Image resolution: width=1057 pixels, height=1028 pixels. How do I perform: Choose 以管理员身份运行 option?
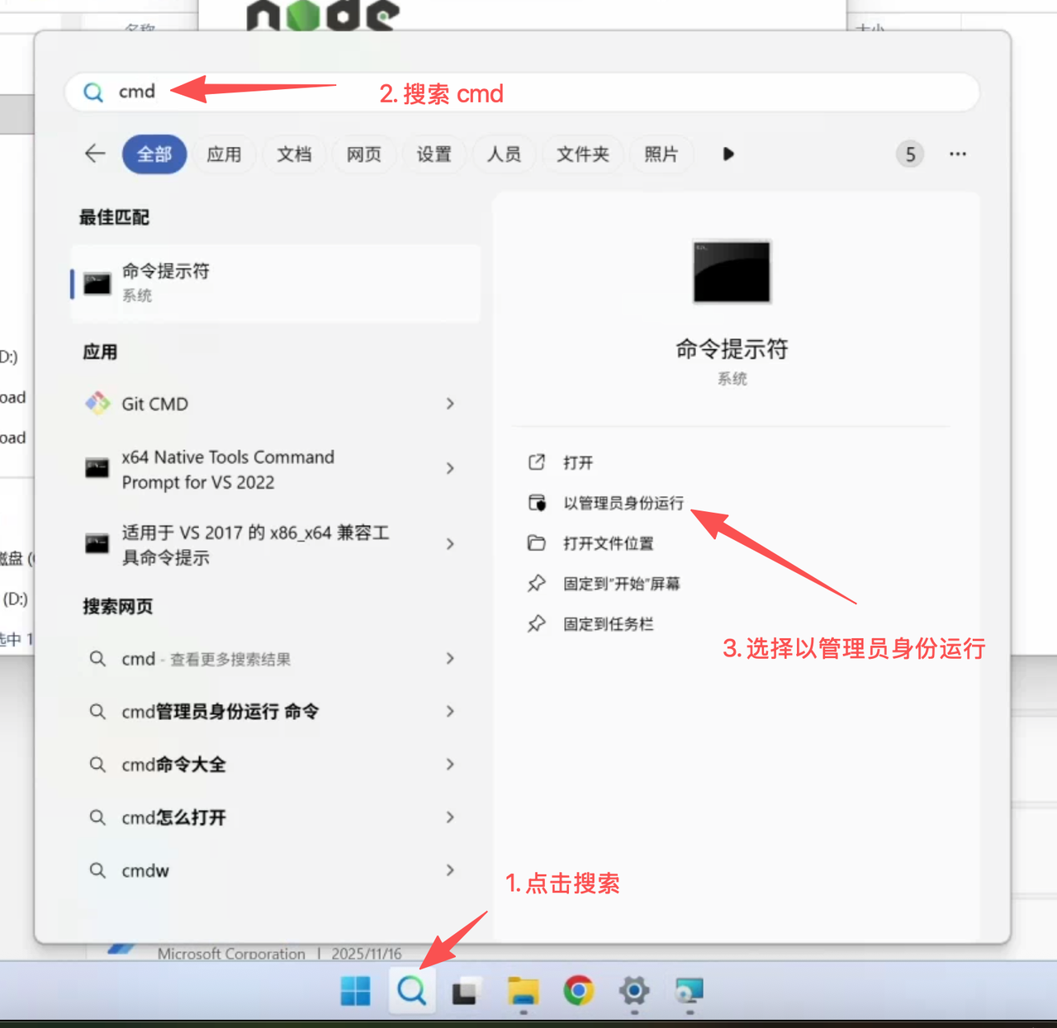(x=623, y=503)
